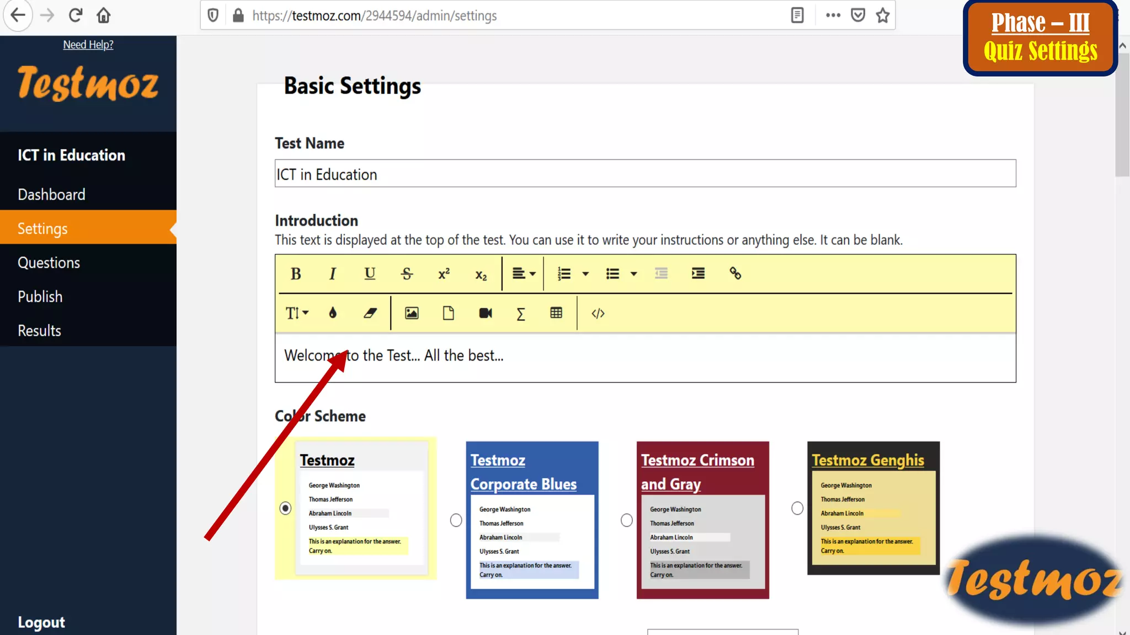Image resolution: width=1130 pixels, height=635 pixels.
Task: Insert a link using the chain icon
Action: pyautogui.click(x=735, y=273)
